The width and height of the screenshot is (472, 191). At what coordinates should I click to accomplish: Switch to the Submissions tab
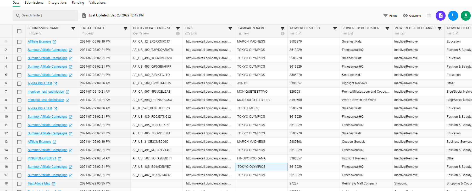click(x=34, y=3)
